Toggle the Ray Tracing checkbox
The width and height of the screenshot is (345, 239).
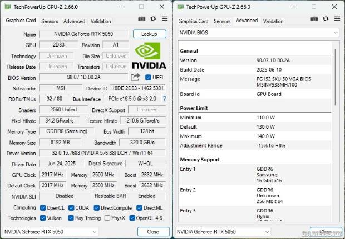[71, 218]
